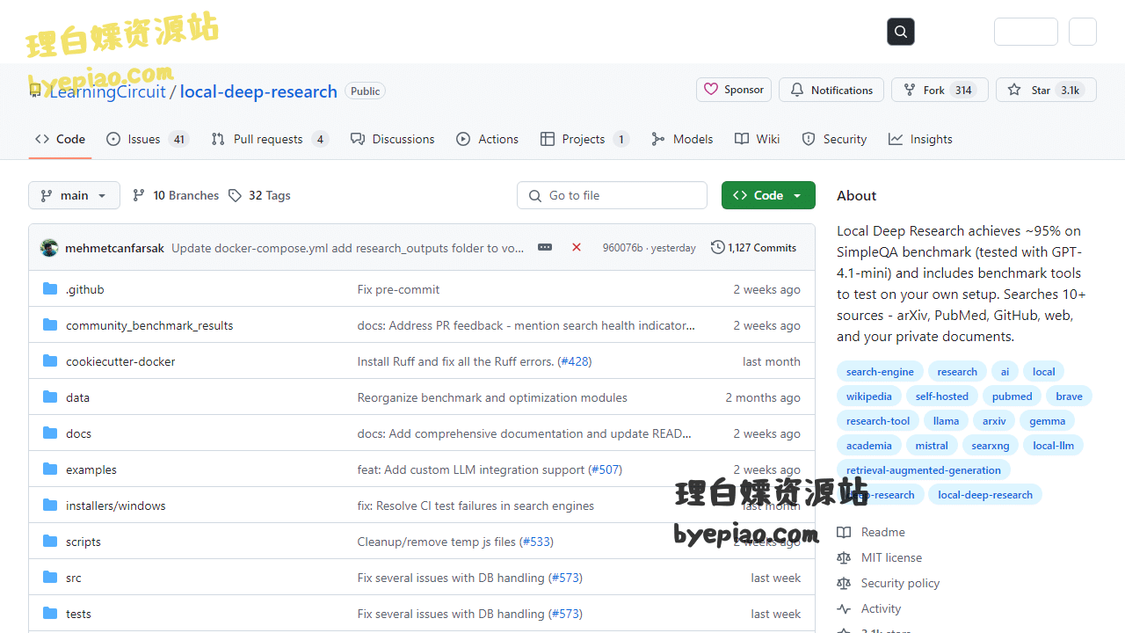
Task: Select the searxng topic tag
Action: [991, 446]
